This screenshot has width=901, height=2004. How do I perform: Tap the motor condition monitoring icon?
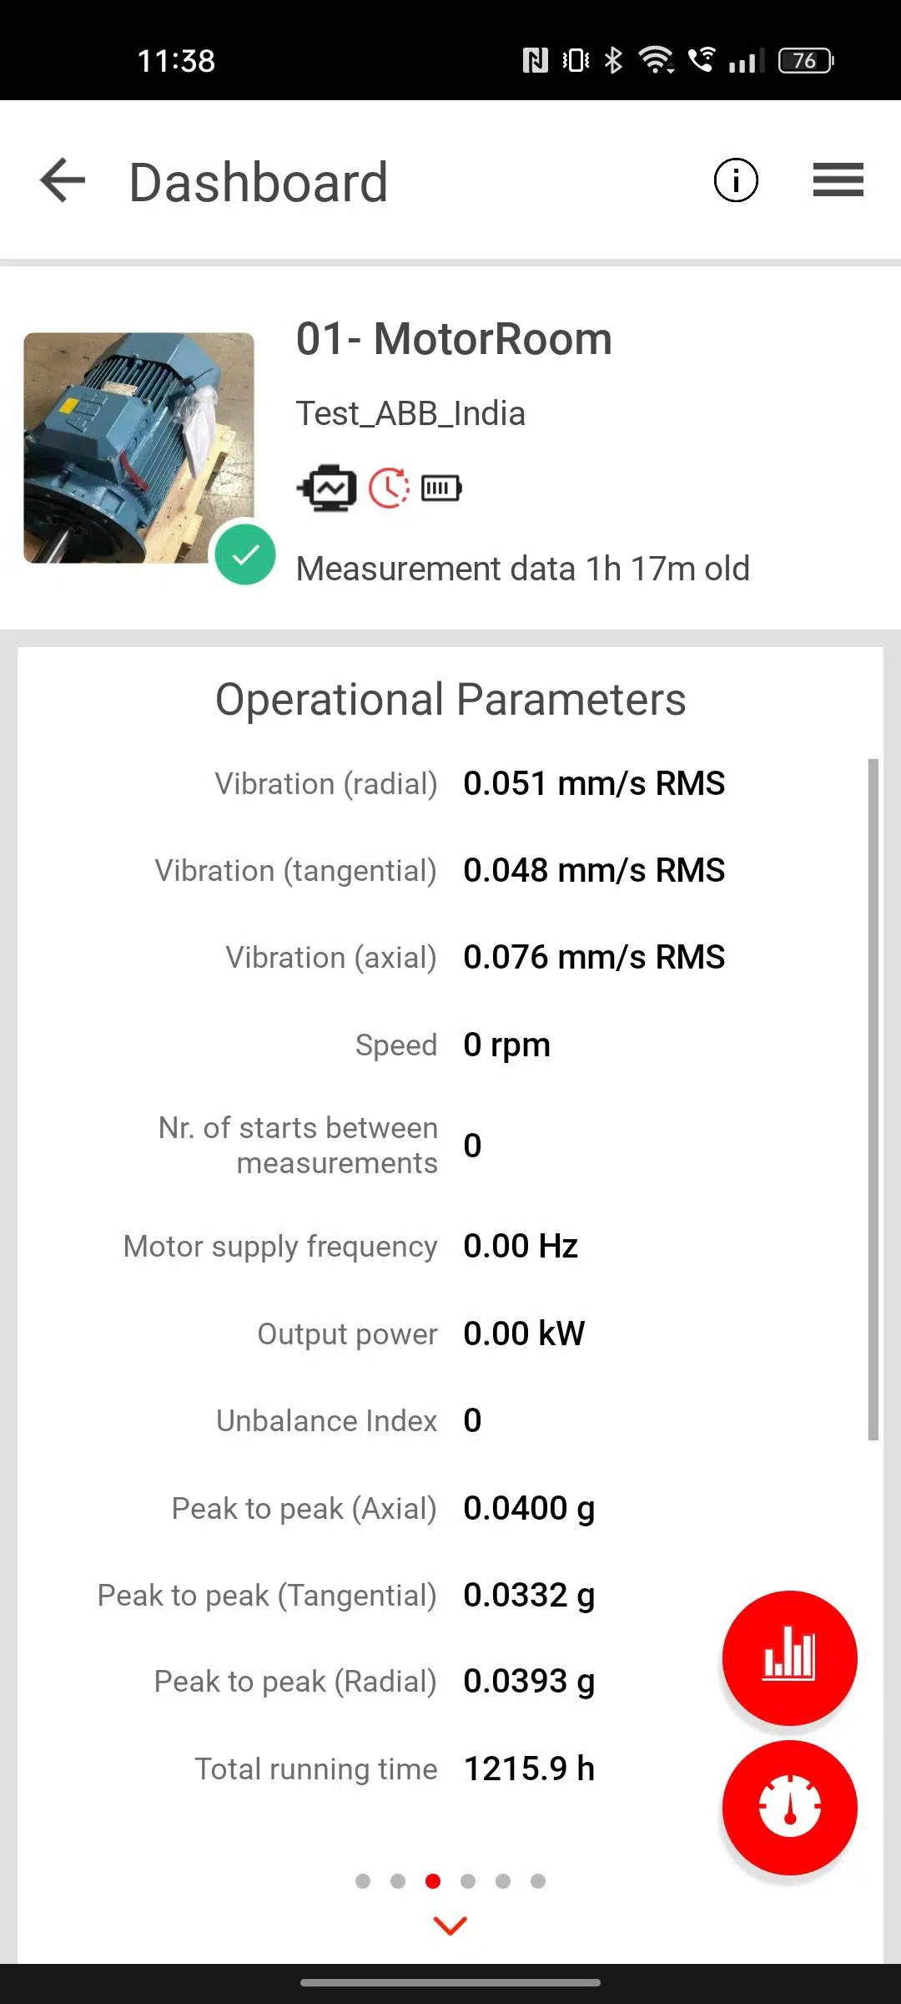[x=327, y=488]
